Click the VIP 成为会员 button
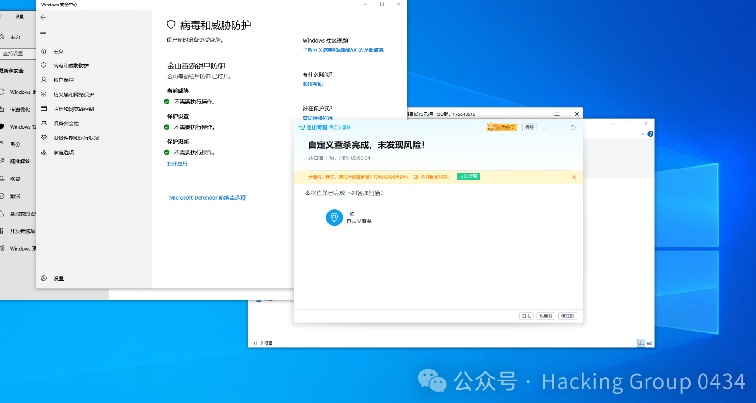The image size is (756, 403). (501, 127)
